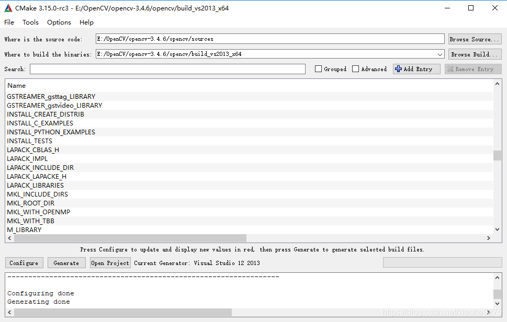
Task: Click the variable list scroll right arrow
Action: coord(488,238)
